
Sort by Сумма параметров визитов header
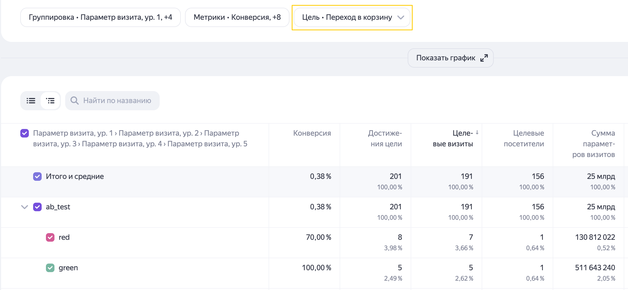(594, 144)
